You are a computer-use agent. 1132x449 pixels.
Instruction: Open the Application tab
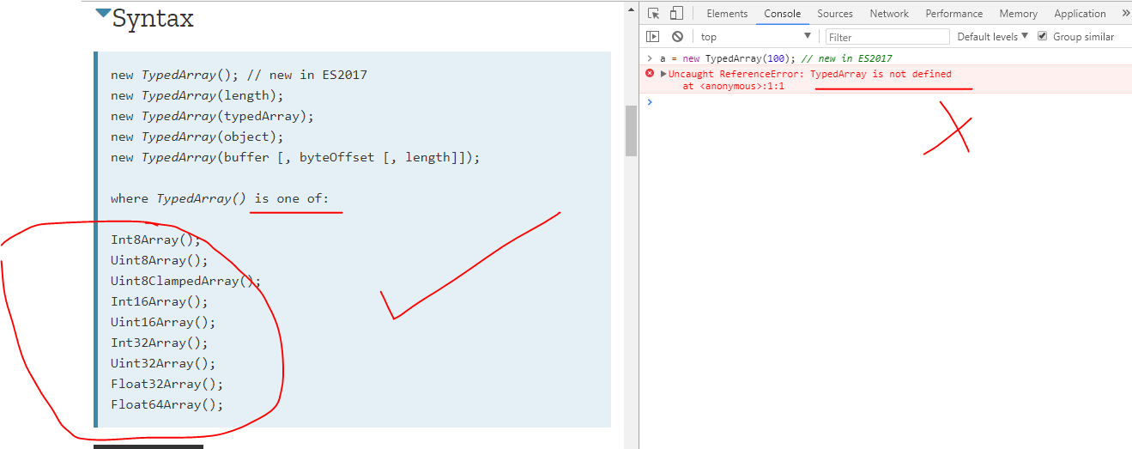tap(1080, 13)
